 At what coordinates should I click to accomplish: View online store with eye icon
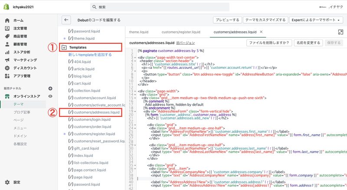pyautogui.click(x=50, y=97)
